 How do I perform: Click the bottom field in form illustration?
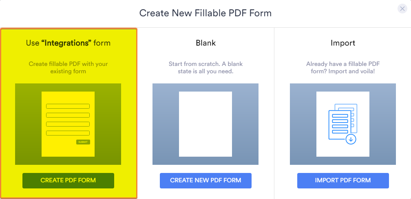tap(68, 133)
